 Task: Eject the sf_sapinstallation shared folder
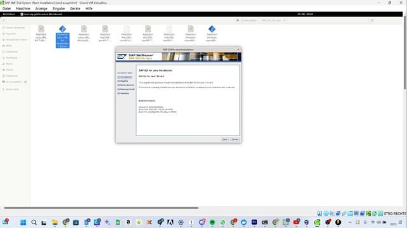tap(25, 82)
